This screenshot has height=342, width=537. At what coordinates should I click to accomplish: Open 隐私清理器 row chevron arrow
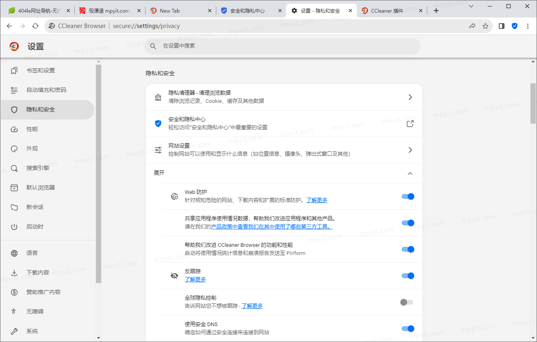pyautogui.click(x=410, y=97)
